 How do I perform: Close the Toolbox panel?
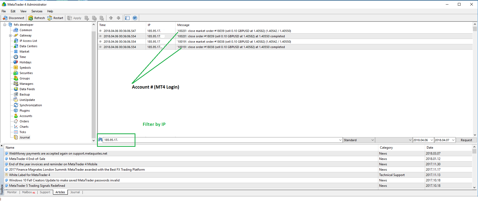(2, 146)
